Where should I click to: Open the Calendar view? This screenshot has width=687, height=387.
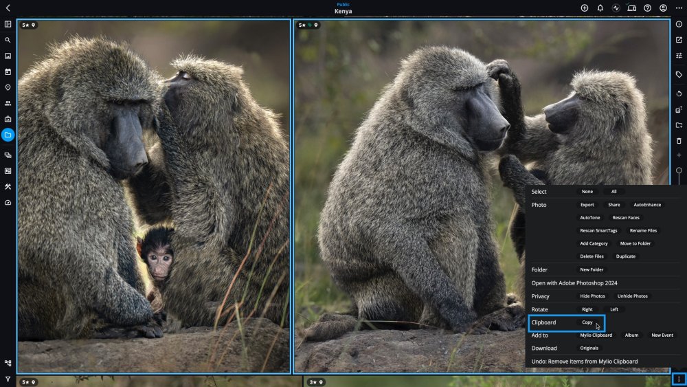(x=8, y=72)
